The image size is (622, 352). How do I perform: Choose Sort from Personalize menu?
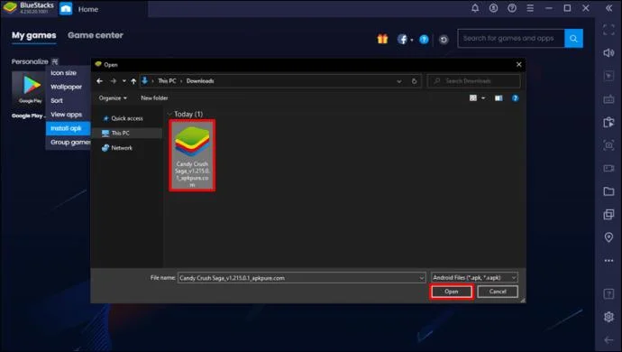pyautogui.click(x=57, y=101)
